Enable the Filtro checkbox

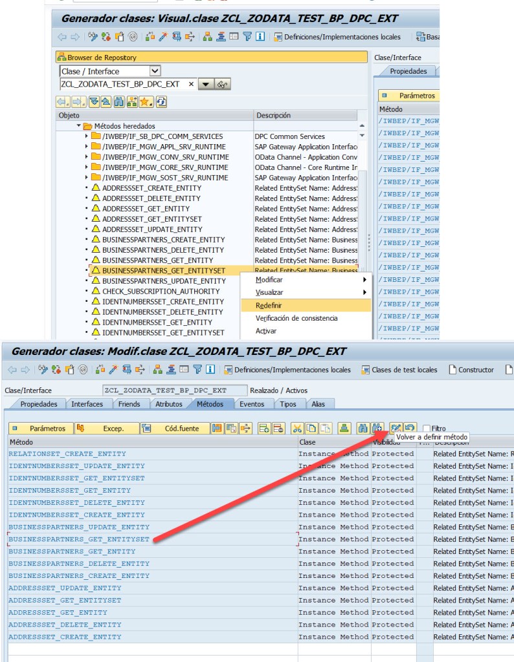pos(427,428)
